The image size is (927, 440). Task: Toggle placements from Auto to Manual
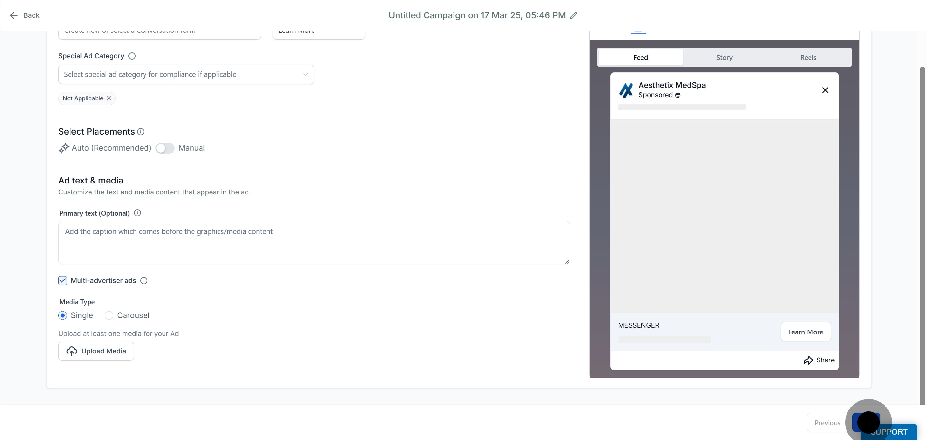pos(165,148)
